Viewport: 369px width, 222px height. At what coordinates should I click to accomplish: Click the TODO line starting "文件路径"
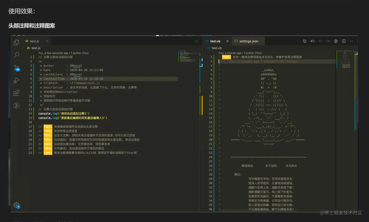click(71, 148)
